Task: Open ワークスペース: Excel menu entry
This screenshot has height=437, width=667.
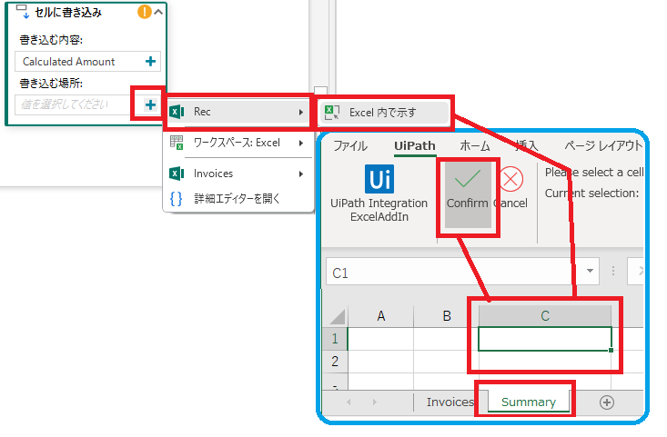Action: click(237, 143)
